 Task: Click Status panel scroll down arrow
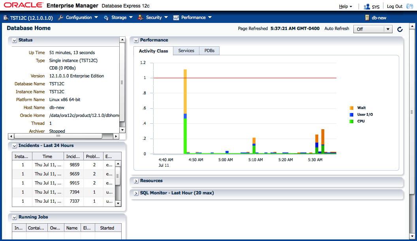pos(122,130)
